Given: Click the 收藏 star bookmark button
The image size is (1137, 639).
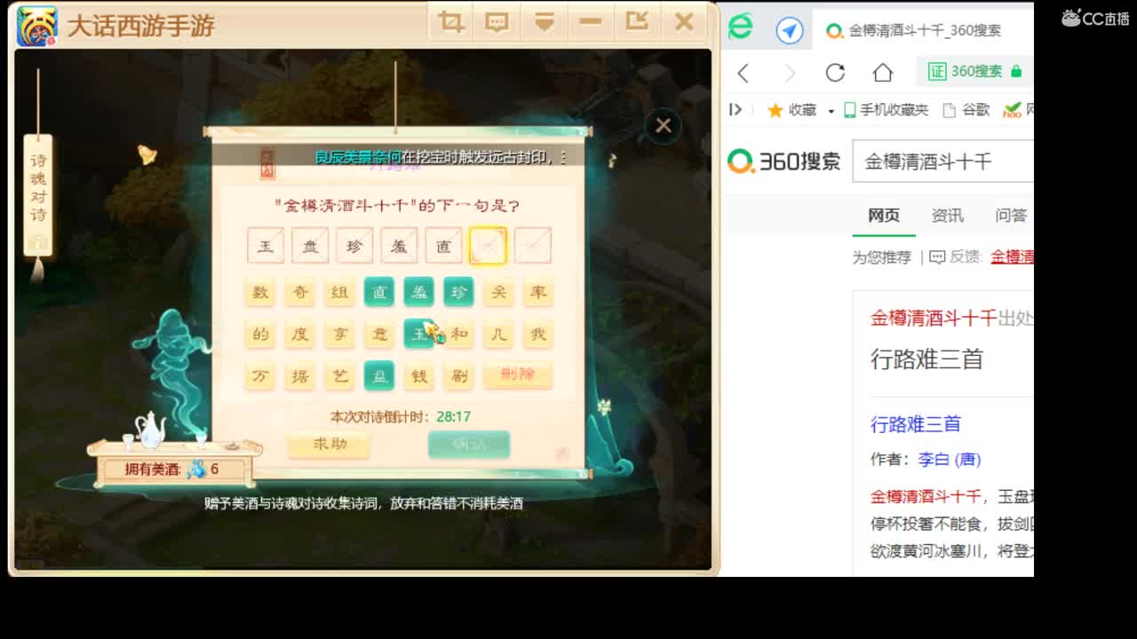Looking at the screenshot, I should point(791,110).
